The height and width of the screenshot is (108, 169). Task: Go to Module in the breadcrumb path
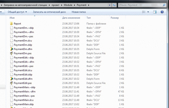click(68, 5)
